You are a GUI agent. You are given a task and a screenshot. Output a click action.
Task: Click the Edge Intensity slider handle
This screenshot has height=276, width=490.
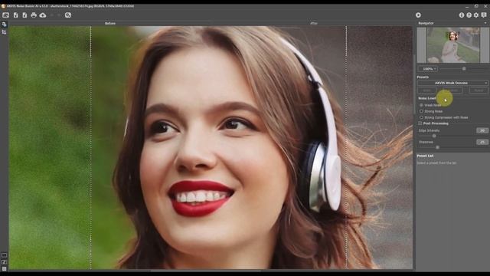tap(434, 136)
